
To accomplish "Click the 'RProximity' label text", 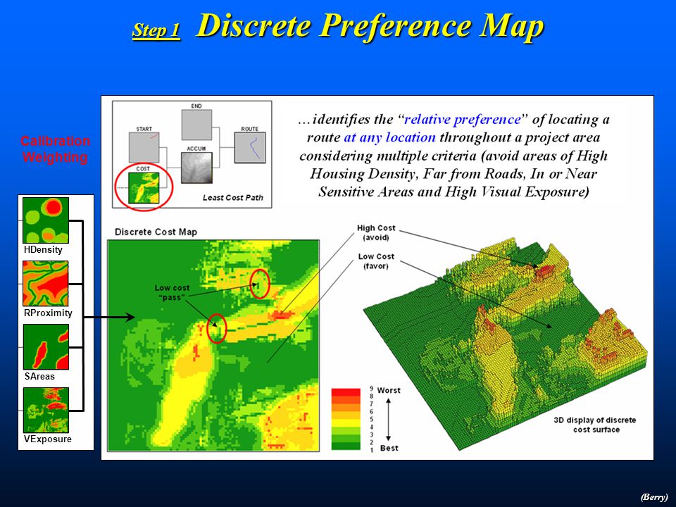I will click(x=49, y=313).
